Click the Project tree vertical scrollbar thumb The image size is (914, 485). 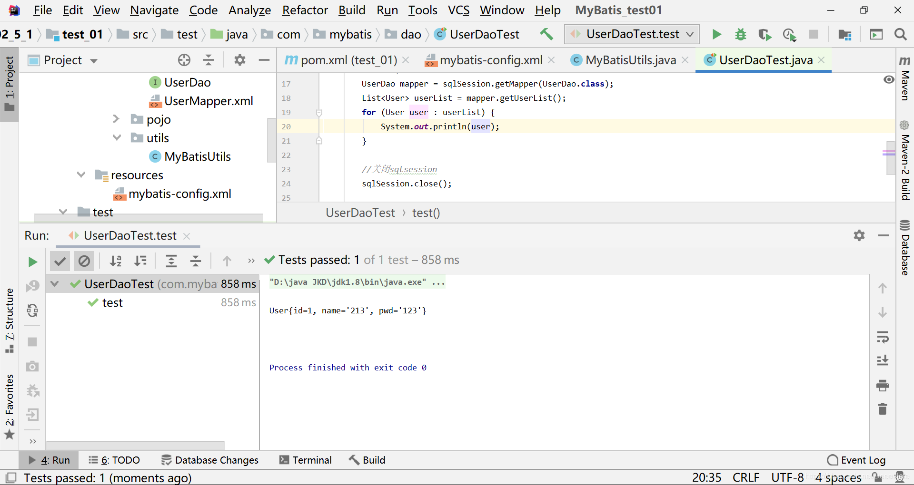pyautogui.click(x=272, y=140)
